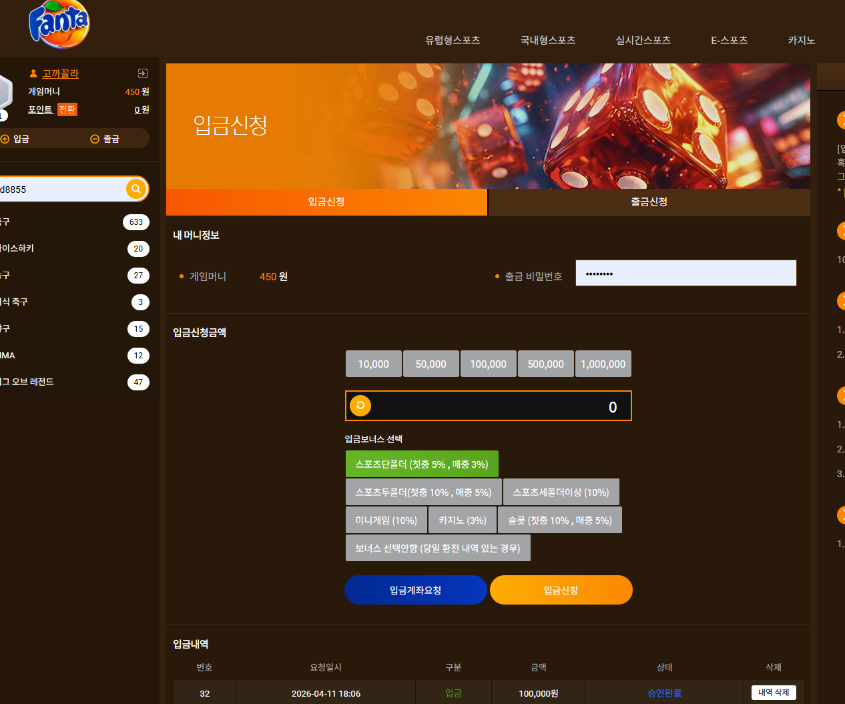Switch to 출금신청 tab

pos(649,202)
